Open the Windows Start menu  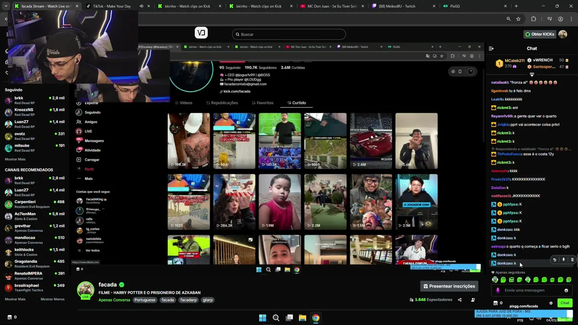262,318
